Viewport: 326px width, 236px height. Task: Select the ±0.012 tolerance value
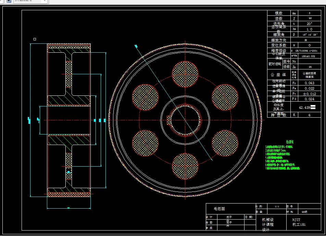pyautogui.click(x=309, y=94)
